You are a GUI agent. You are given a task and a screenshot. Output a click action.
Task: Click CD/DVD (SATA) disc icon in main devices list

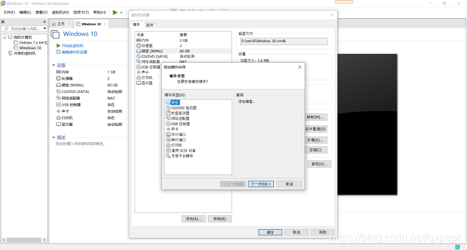click(58, 92)
